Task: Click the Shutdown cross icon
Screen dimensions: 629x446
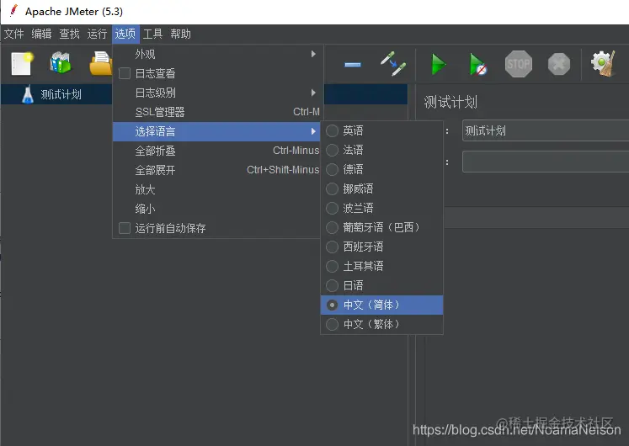Action: point(559,64)
